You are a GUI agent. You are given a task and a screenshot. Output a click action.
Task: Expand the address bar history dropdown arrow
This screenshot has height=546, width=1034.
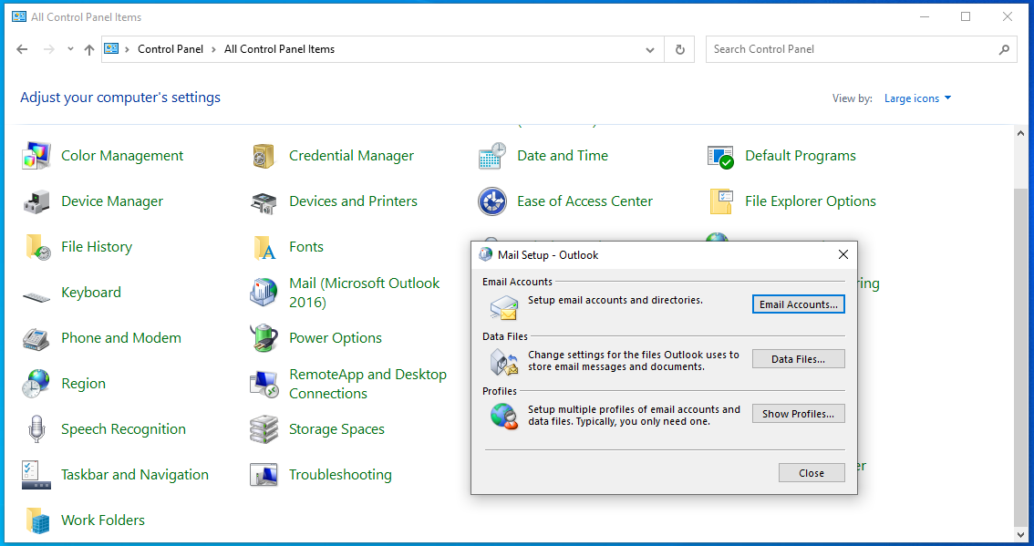pos(650,50)
